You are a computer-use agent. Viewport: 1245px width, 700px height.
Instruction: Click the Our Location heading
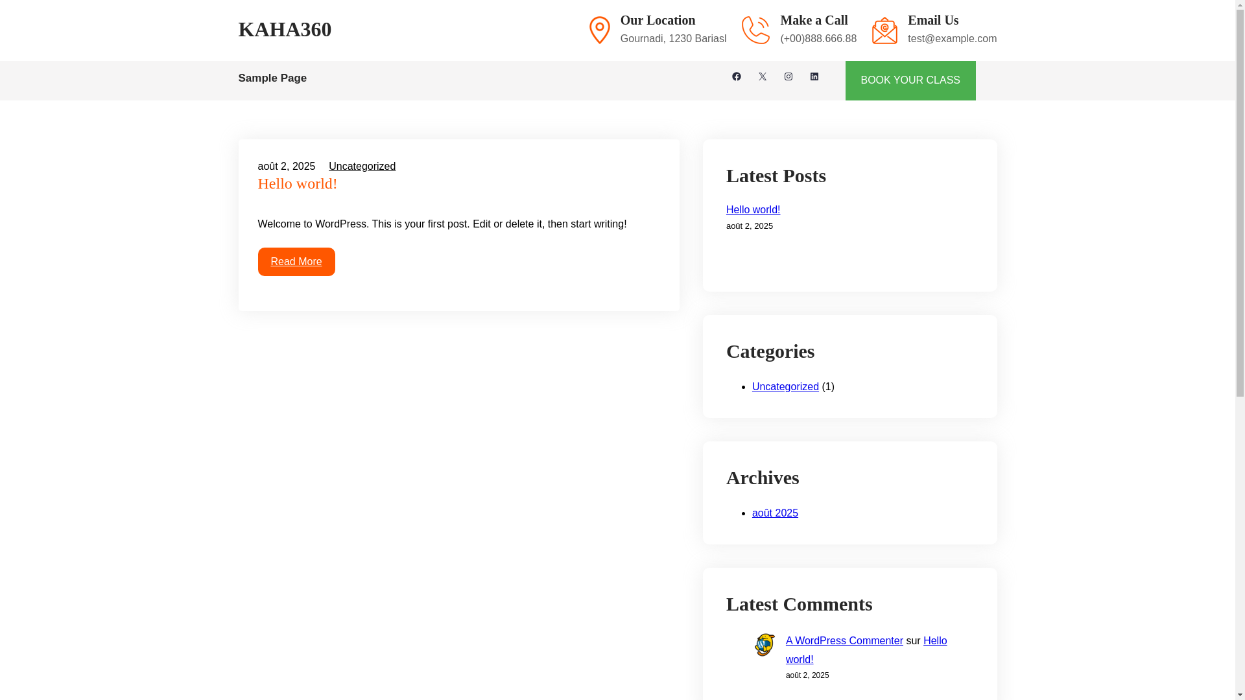tap(658, 20)
